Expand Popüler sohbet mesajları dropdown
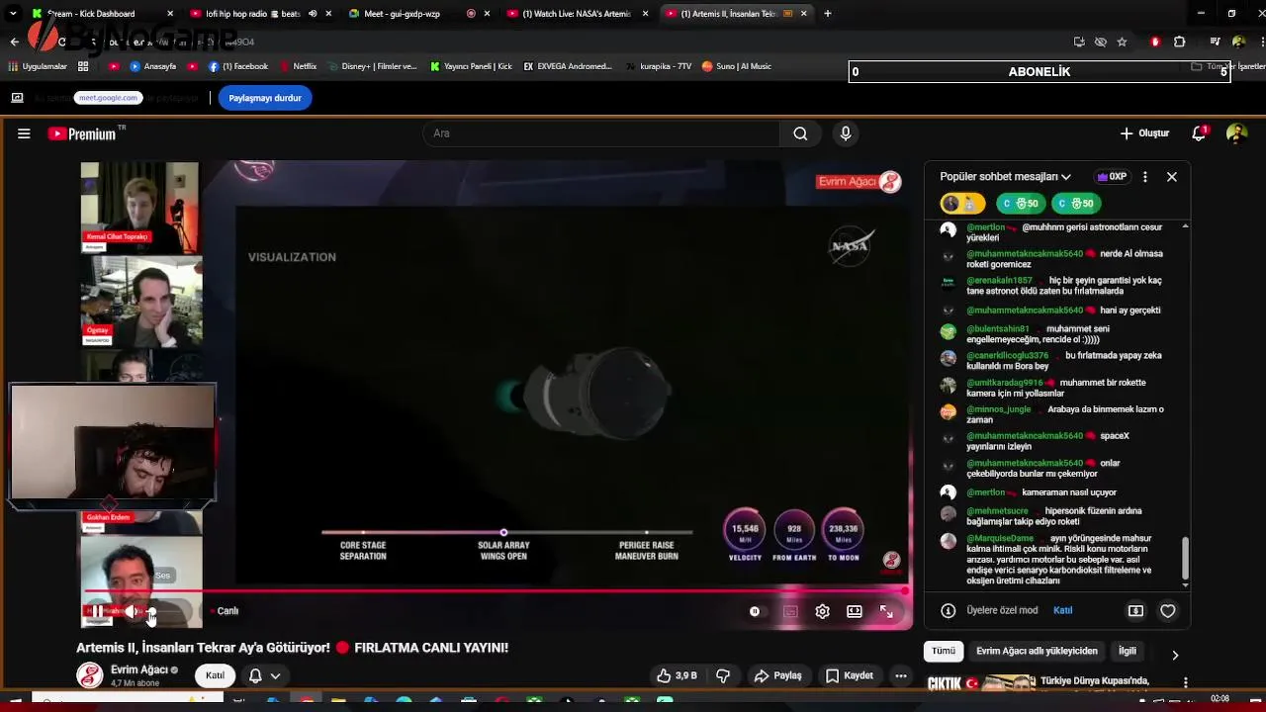Viewport: 1266px width, 712px height. pyautogui.click(x=1005, y=176)
